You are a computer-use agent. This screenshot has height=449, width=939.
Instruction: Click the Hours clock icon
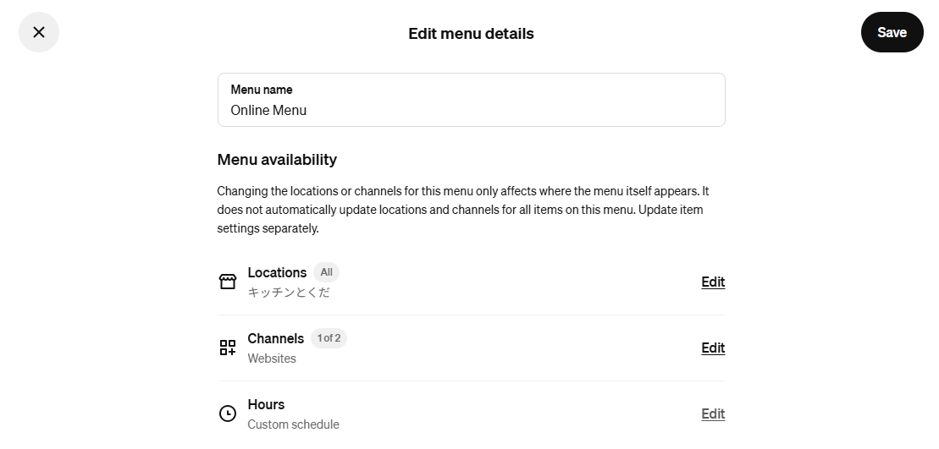[x=228, y=413]
